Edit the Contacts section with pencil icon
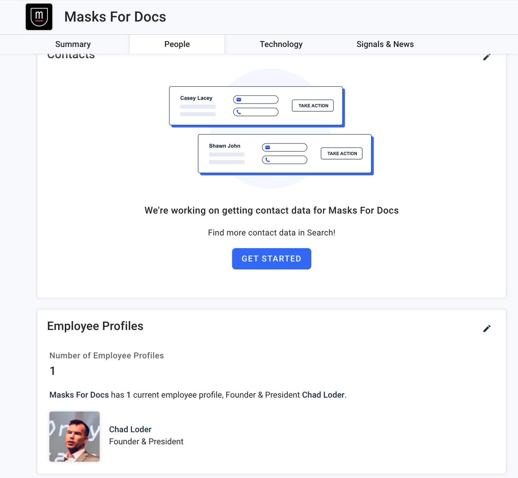Viewport: 518px width, 478px height. tap(486, 57)
